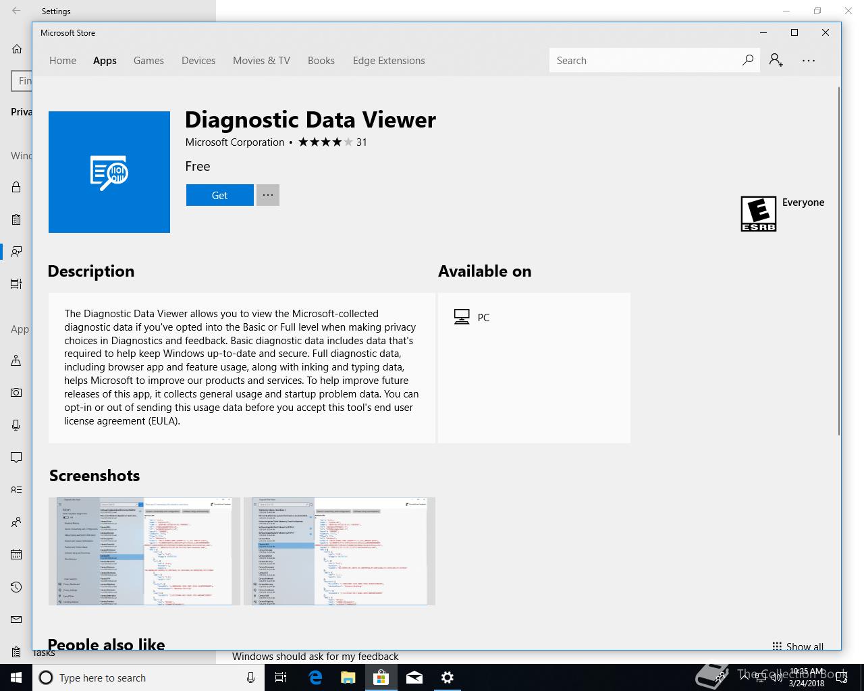The height and width of the screenshot is (691, 864).
Task: Switch to the Games tab
Action: 148,61
